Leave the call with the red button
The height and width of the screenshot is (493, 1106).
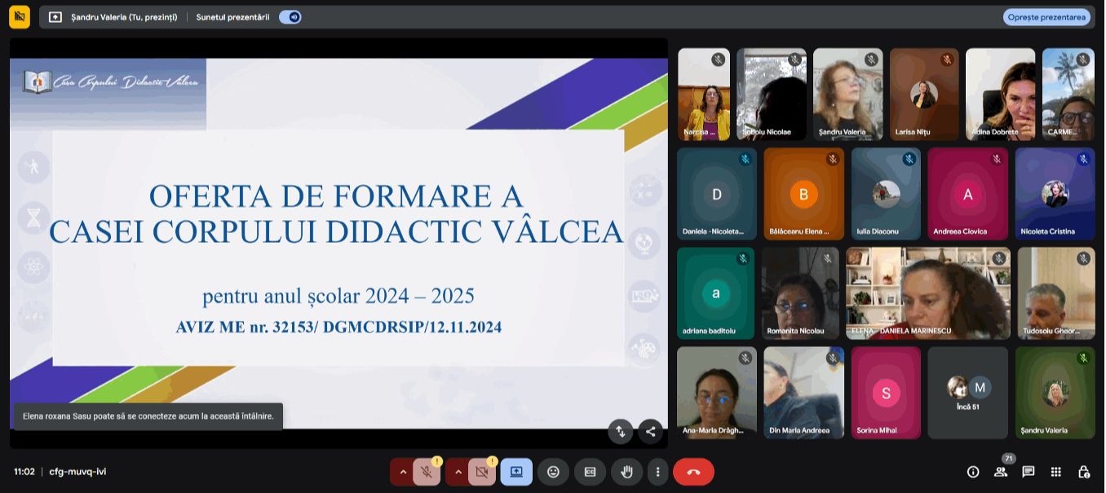coord(693,472)
